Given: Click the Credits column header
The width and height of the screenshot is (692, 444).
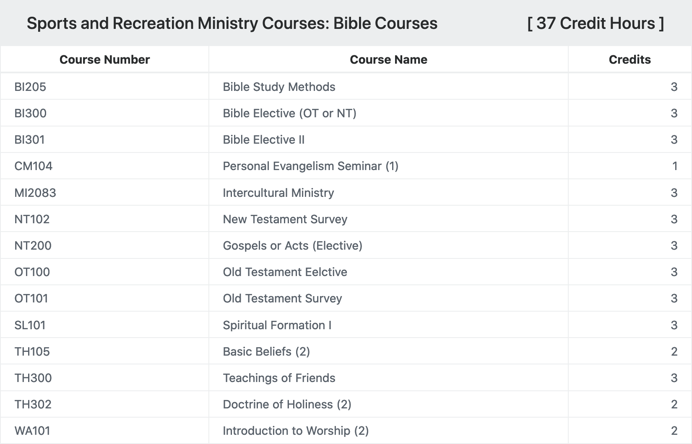Looking at the screenshot, I should (630, 59).
